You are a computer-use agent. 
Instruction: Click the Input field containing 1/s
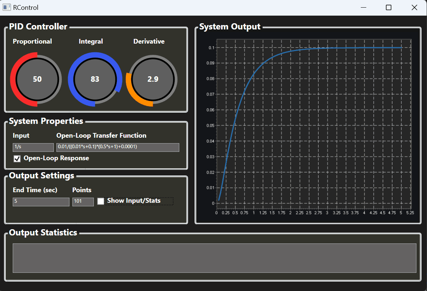(x=33, y=147)
